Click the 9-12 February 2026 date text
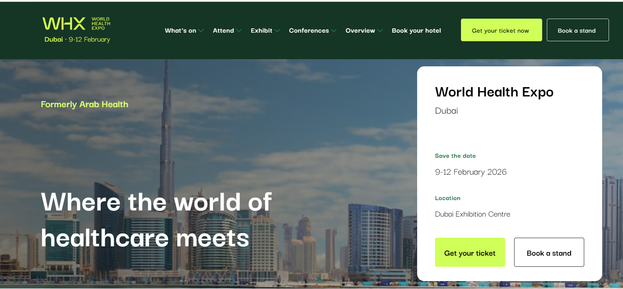 pos(471,172)
